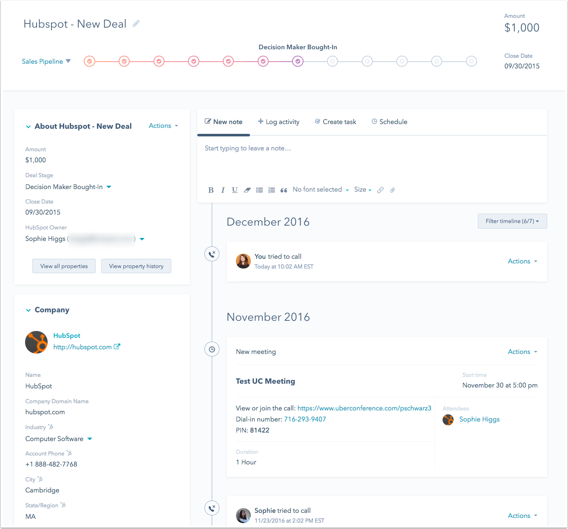Select the Decision Maker Bought-In stage circle

[x=298, y=62]
